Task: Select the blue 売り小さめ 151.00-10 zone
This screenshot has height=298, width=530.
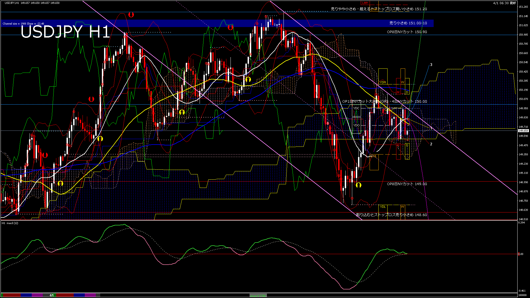Action: (x=408, y=23)
